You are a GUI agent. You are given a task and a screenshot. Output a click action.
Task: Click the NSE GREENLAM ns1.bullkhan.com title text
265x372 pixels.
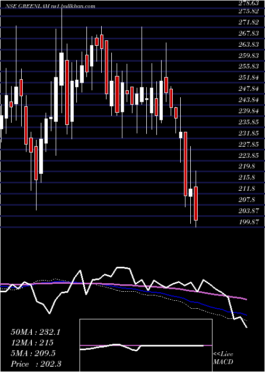click(50, 6)
